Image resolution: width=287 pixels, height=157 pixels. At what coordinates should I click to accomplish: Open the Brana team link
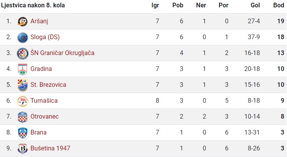click(x=38, y=133)
